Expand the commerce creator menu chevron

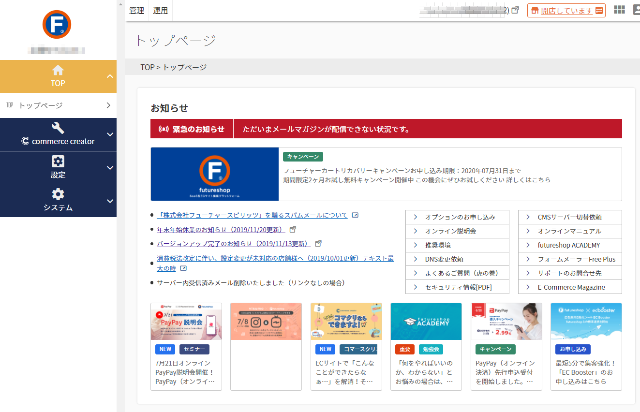(110, 134)
